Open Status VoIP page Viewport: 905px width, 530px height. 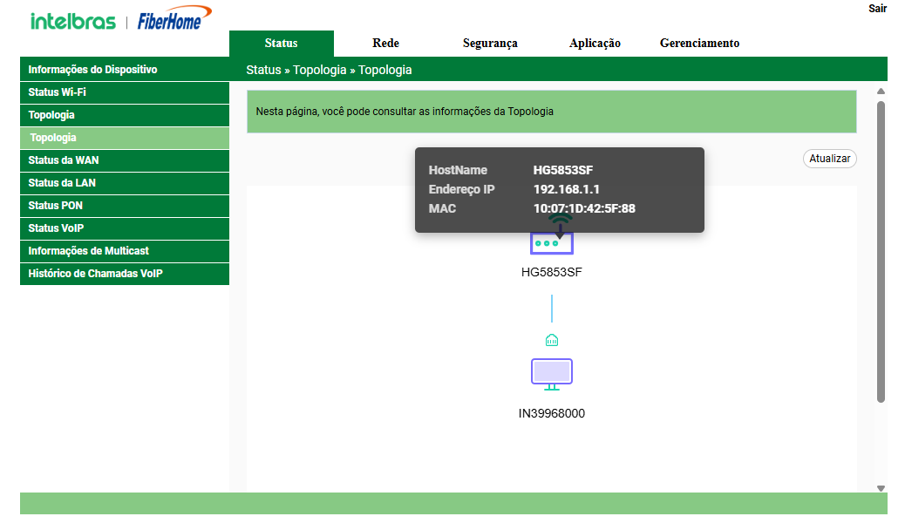[125, 228]
